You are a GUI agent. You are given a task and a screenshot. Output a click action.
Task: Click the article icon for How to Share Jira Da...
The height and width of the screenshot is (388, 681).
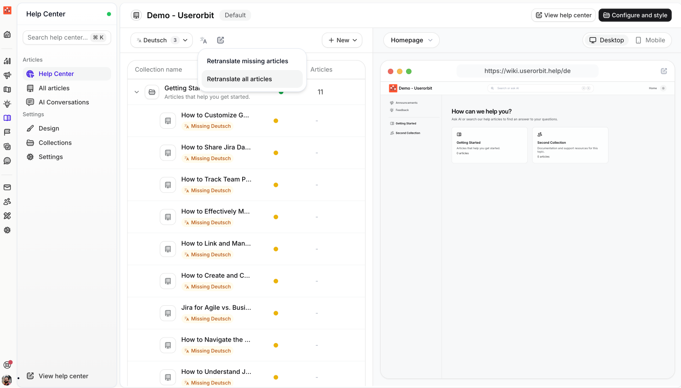tap(168, 153)
